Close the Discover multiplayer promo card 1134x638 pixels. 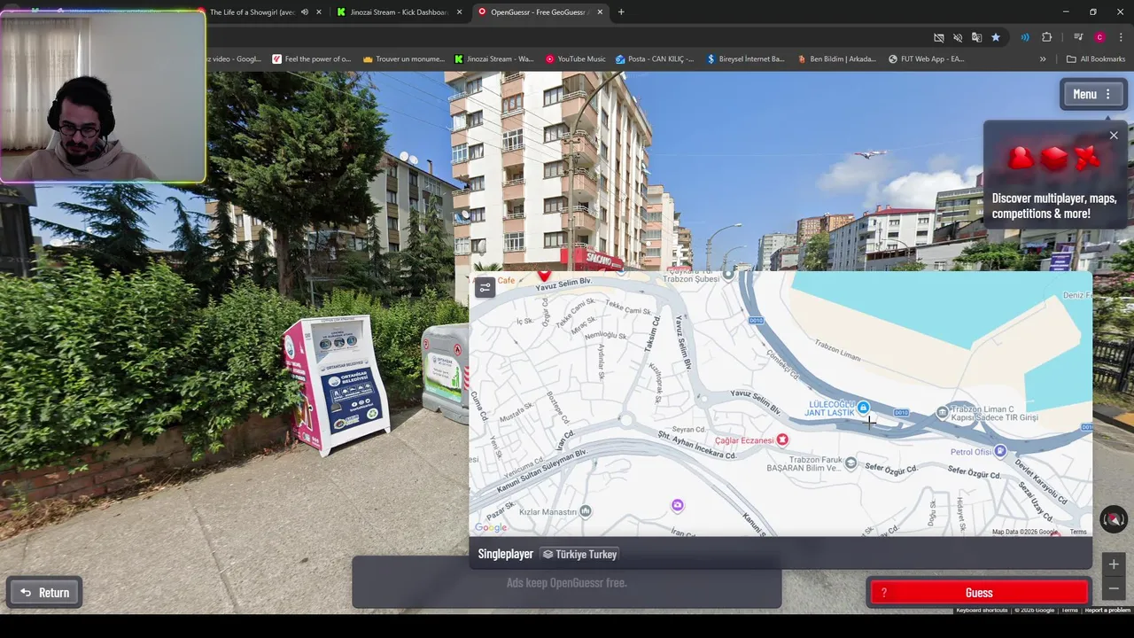[x=1114, y=136]
